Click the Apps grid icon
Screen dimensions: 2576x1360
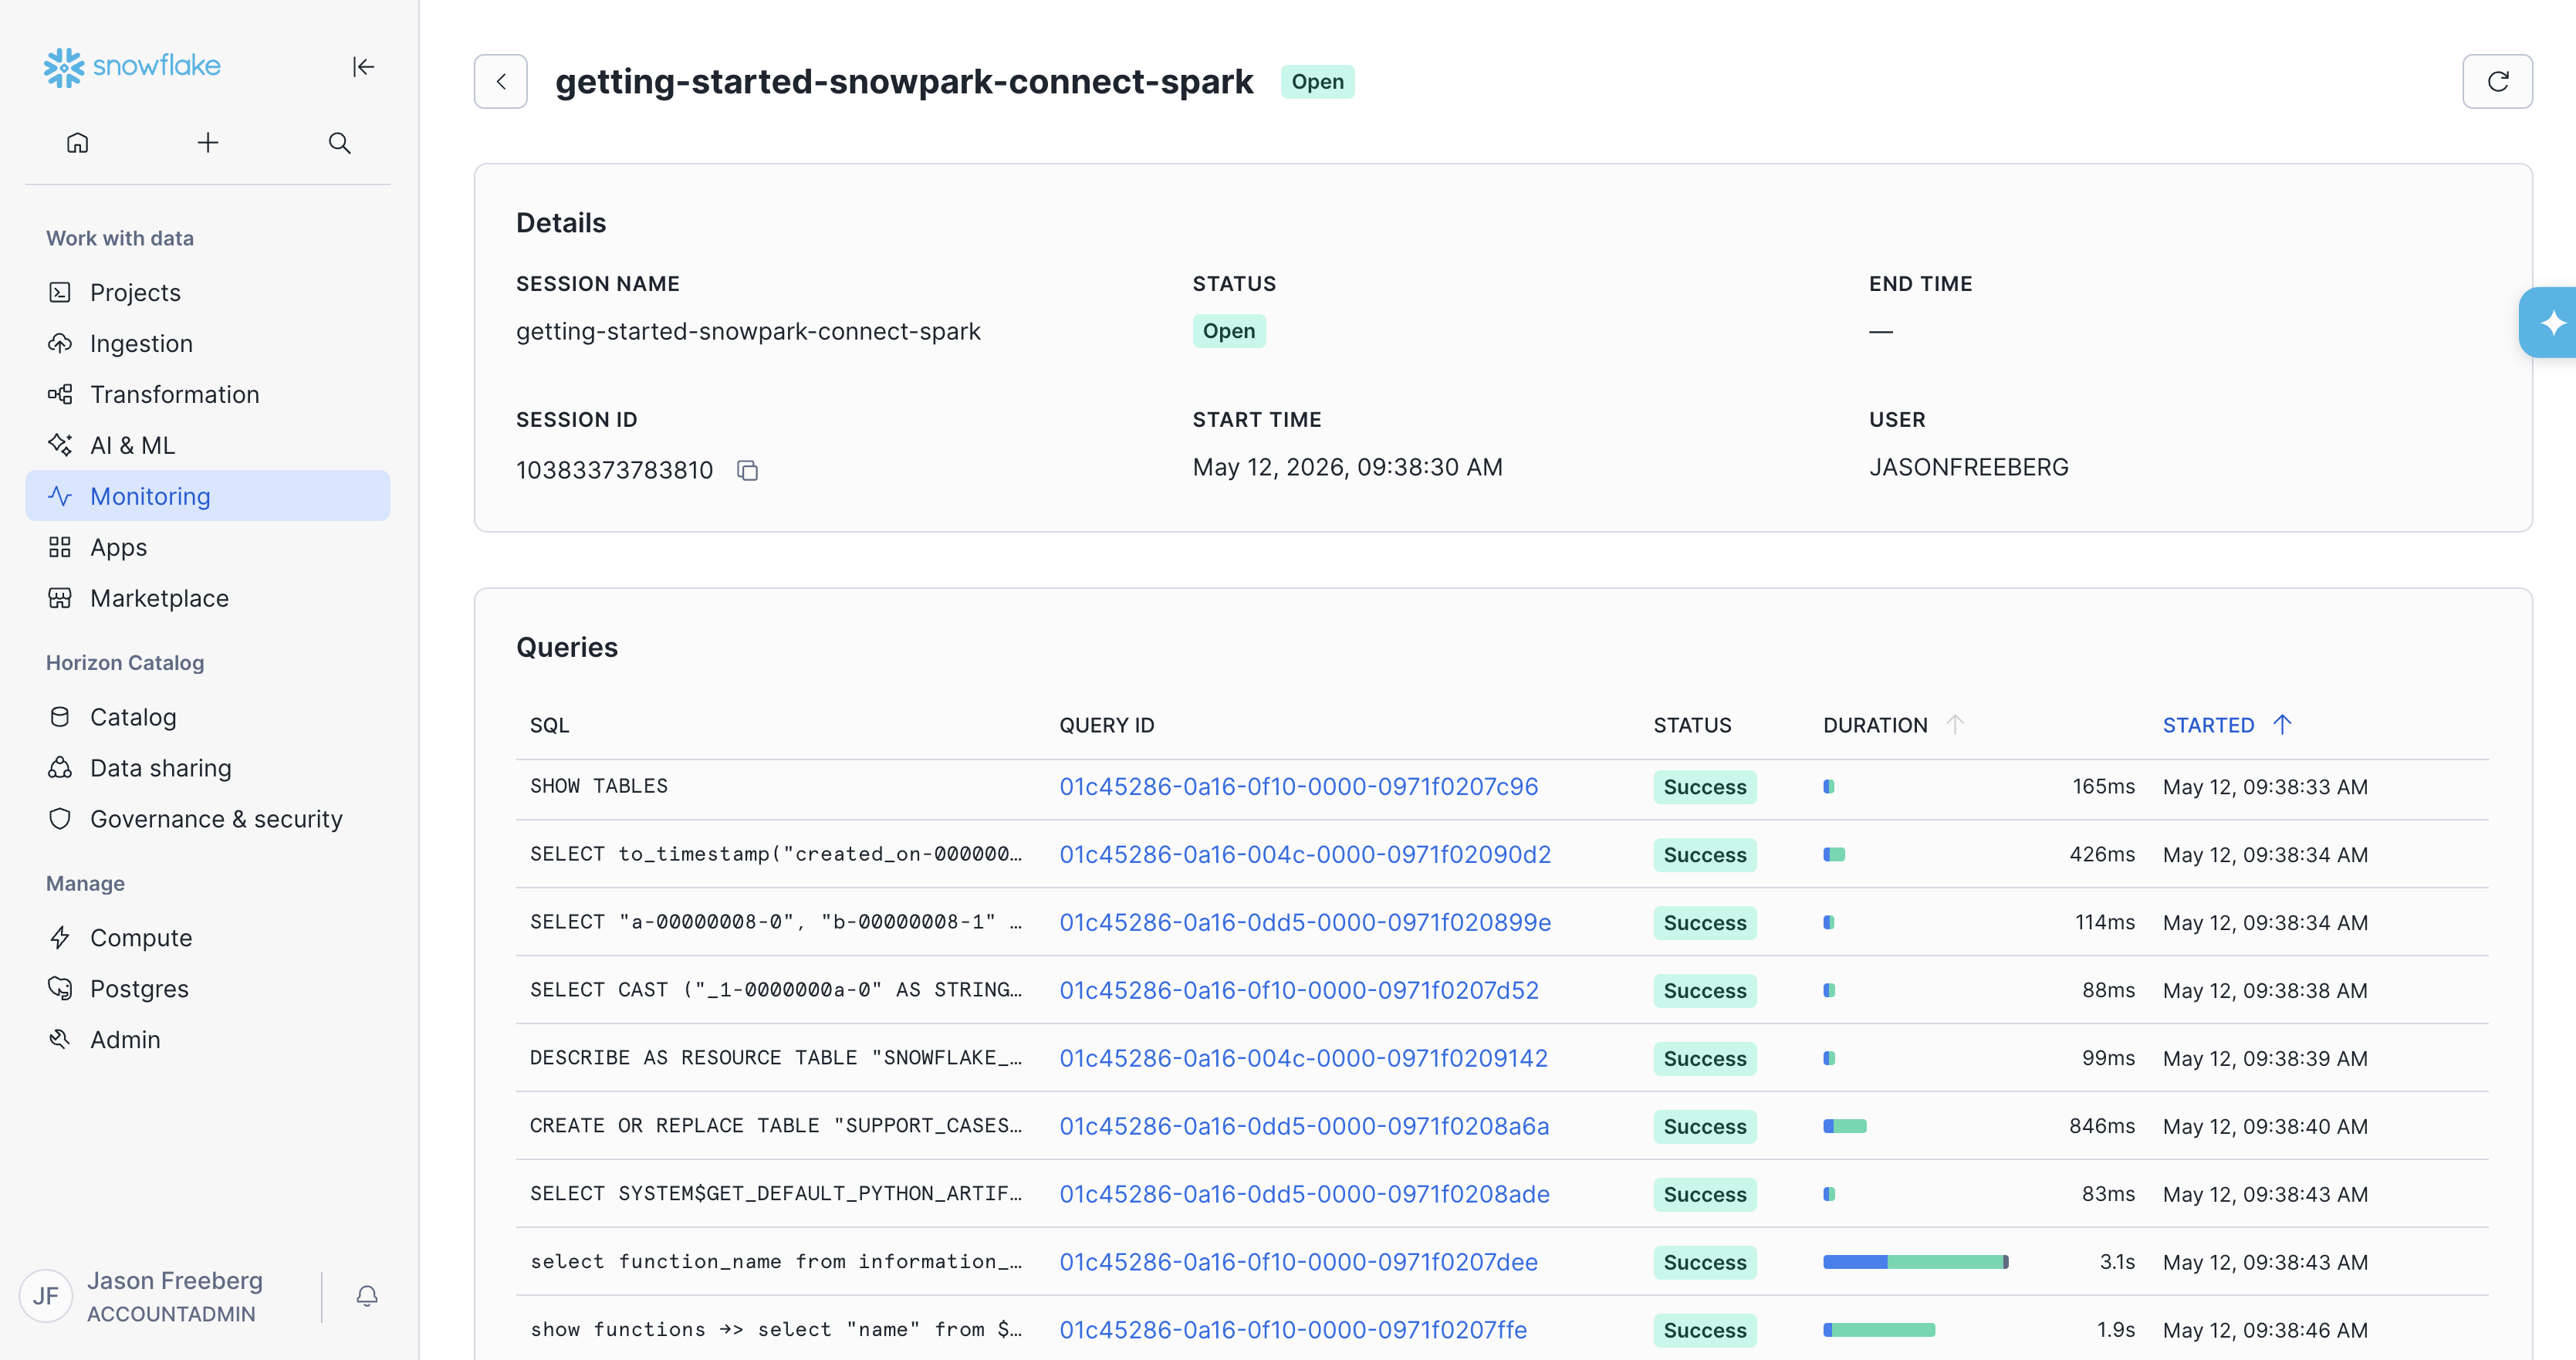pyautogui.click(x=60, y=547)
